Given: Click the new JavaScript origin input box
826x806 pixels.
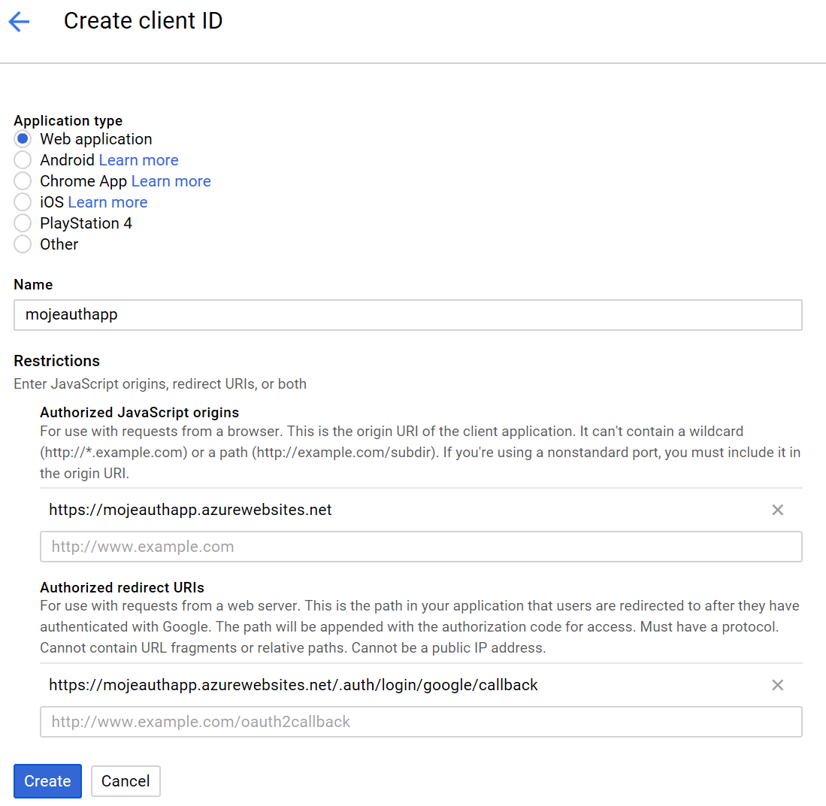Looking at the screenshot, I should click(x=421, y=547).
